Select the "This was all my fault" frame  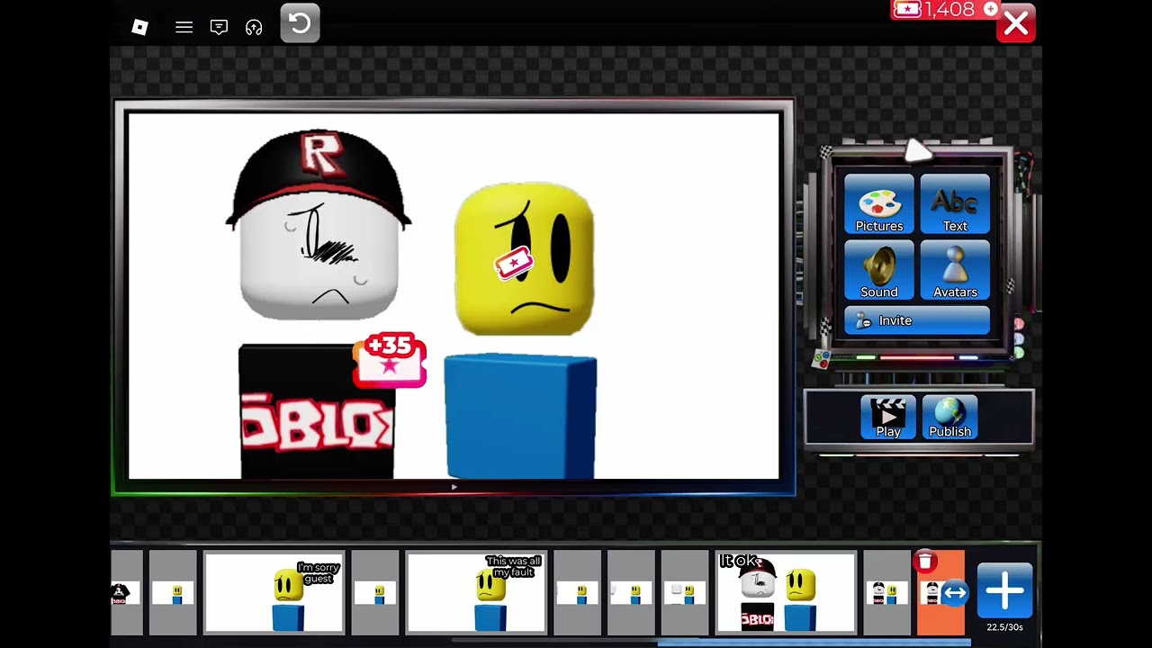[x=476, y=592]
